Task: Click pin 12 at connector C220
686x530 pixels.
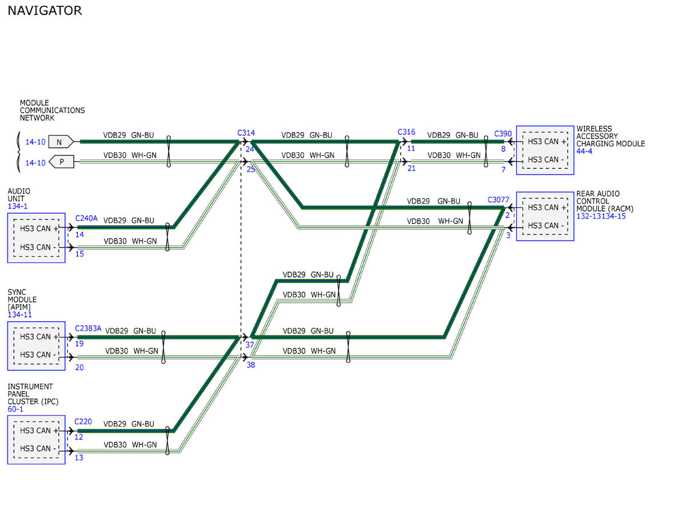Action: [x=79, y=437]
